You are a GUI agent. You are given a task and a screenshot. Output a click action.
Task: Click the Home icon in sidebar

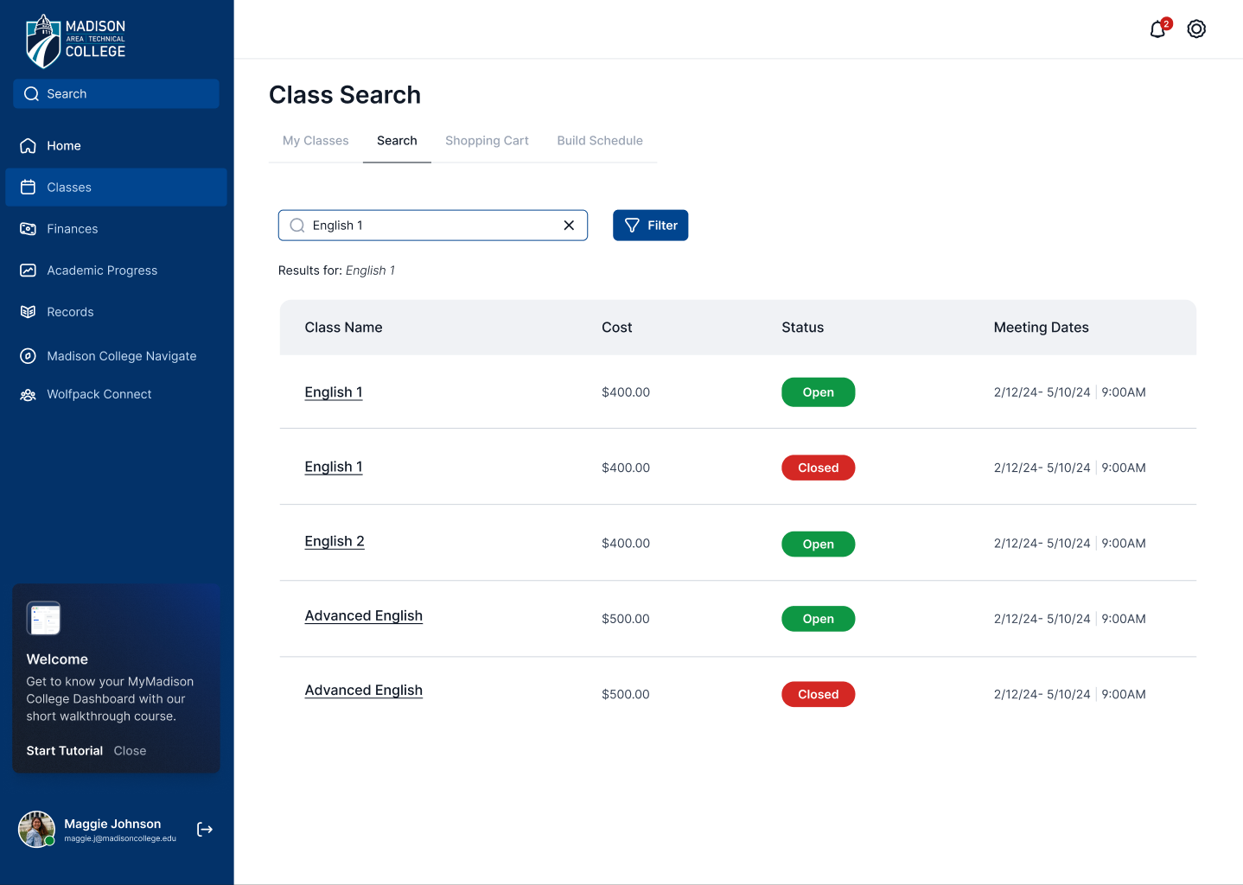29,146
